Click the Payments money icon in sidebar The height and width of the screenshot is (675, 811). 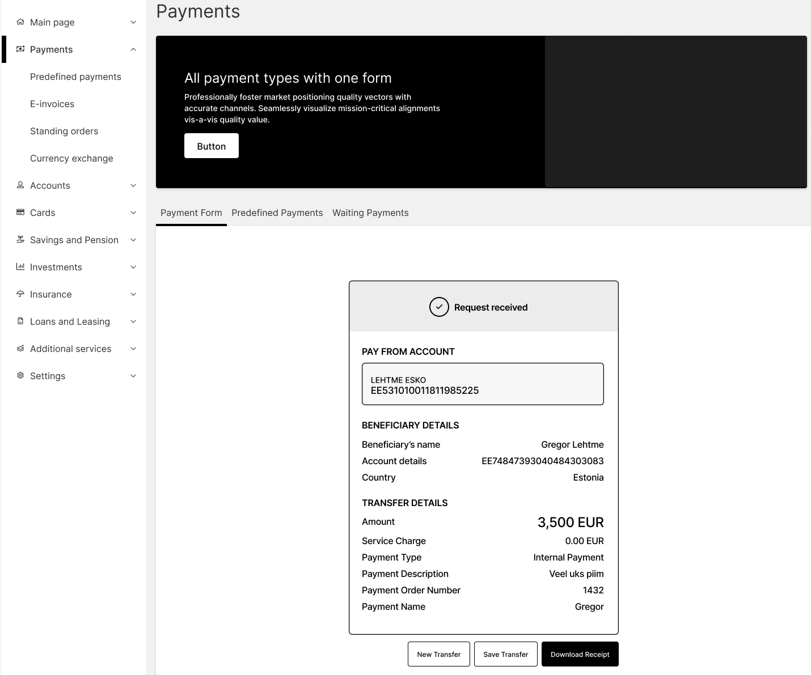pyautogui.click(x=20, y=49)
